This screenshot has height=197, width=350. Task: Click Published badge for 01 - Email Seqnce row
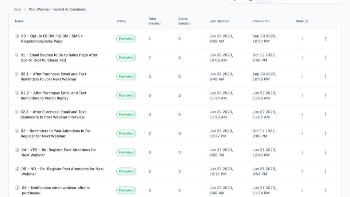126,58
